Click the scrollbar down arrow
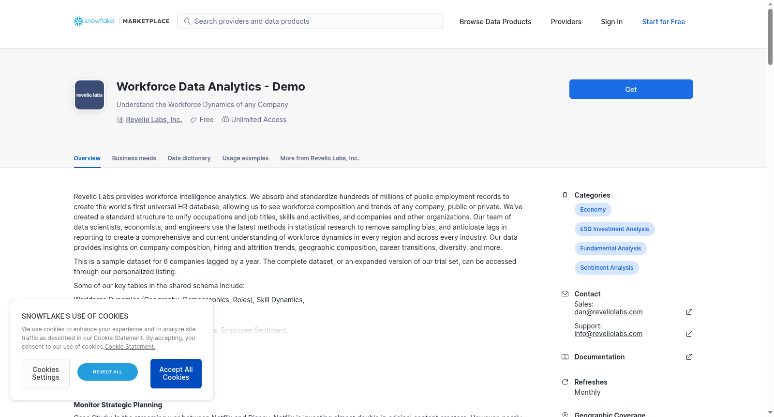This screenshot has height=417, width=774. pos(770,413)
